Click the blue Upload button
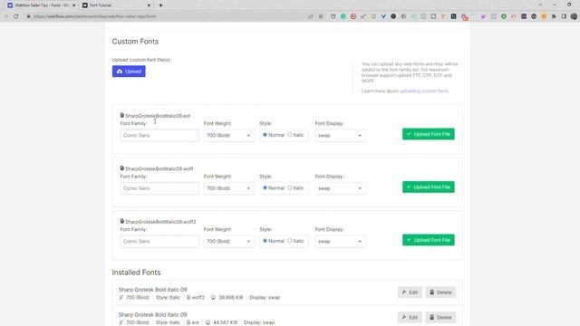 [x=129, y=72]
